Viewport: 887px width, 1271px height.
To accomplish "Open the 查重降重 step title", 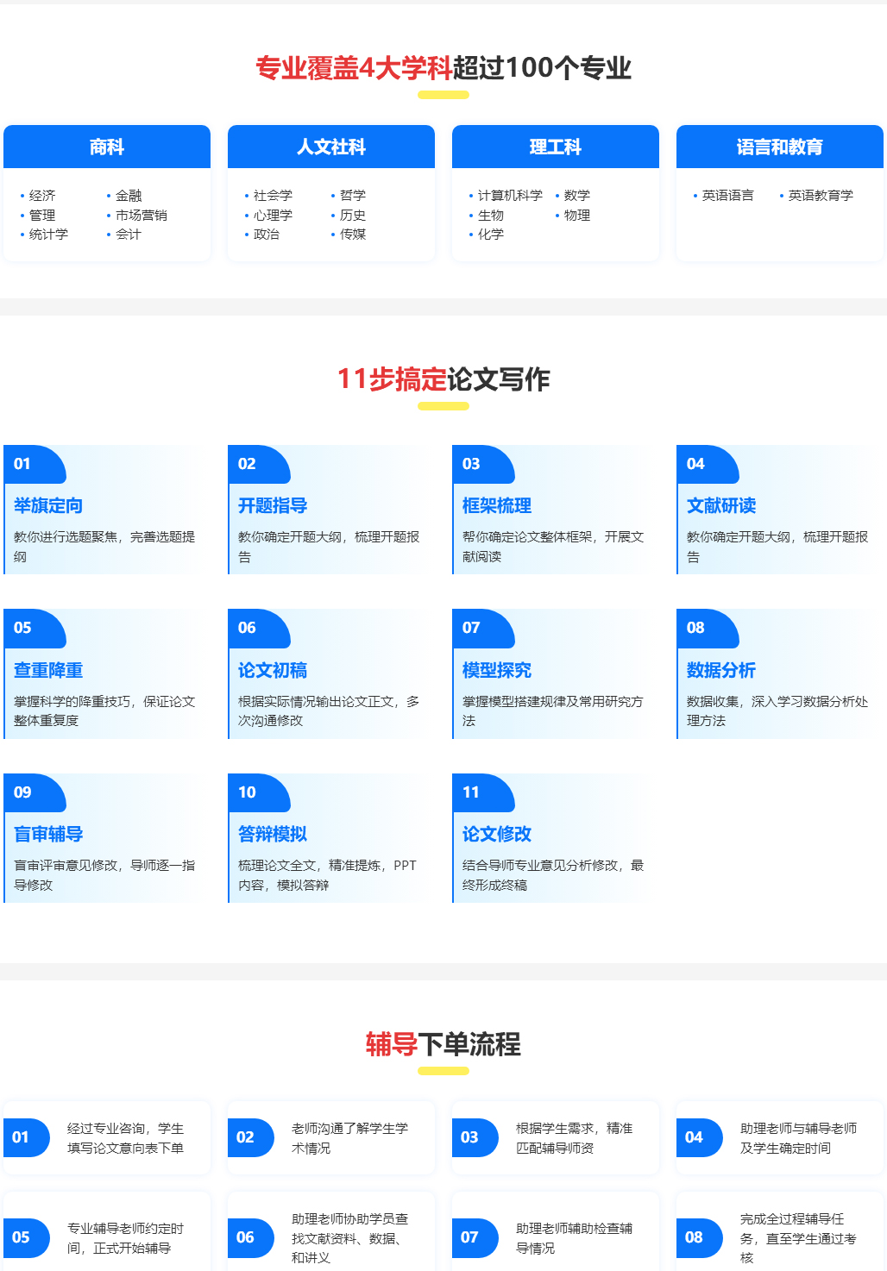I will pyautogui.click(x=48, y=670).
